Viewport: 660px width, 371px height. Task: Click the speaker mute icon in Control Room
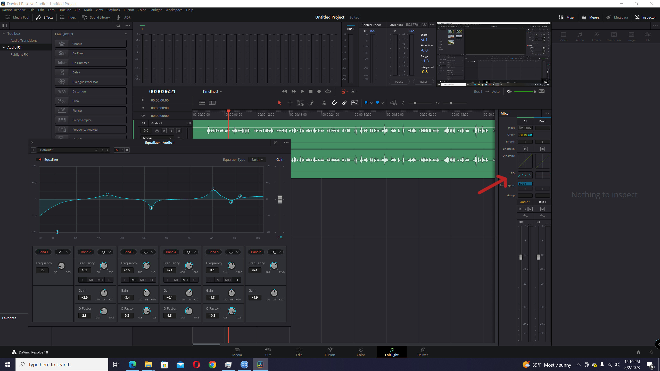[x=509, y=91]
